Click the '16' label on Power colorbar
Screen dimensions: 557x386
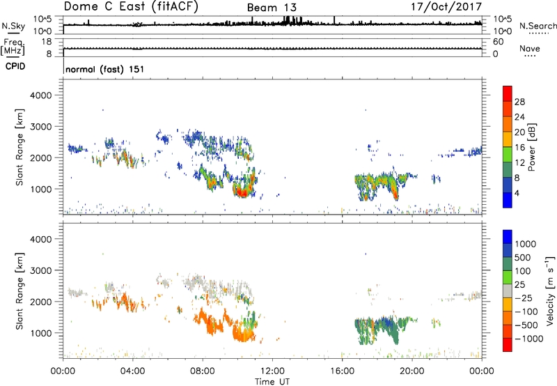pyautogui.click(x=519, y=148)
